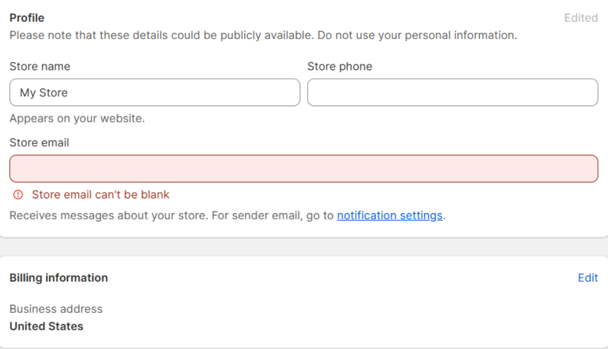Open the notification settings link

pos(390,215)
